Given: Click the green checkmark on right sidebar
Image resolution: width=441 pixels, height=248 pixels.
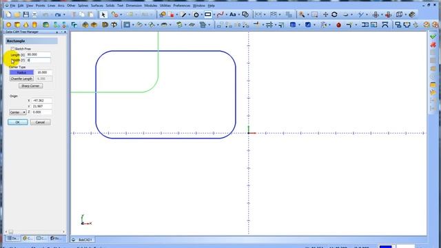Looking at the screenshot, I should (x=433, y=37).
